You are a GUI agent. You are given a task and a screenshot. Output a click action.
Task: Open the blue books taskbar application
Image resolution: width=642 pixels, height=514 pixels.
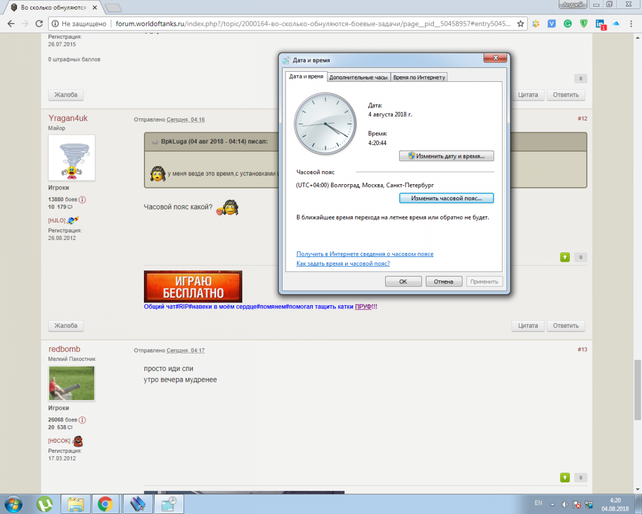tap(138, 504)
